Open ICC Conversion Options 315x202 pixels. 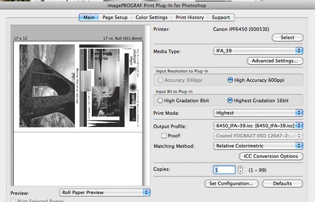271,156
